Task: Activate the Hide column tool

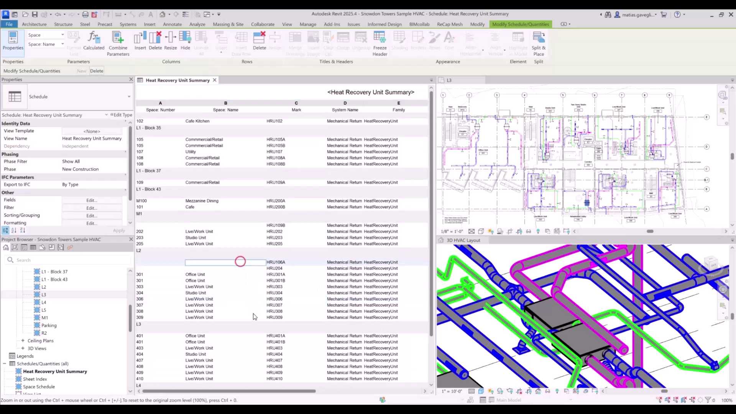Action: click(185, 40)
